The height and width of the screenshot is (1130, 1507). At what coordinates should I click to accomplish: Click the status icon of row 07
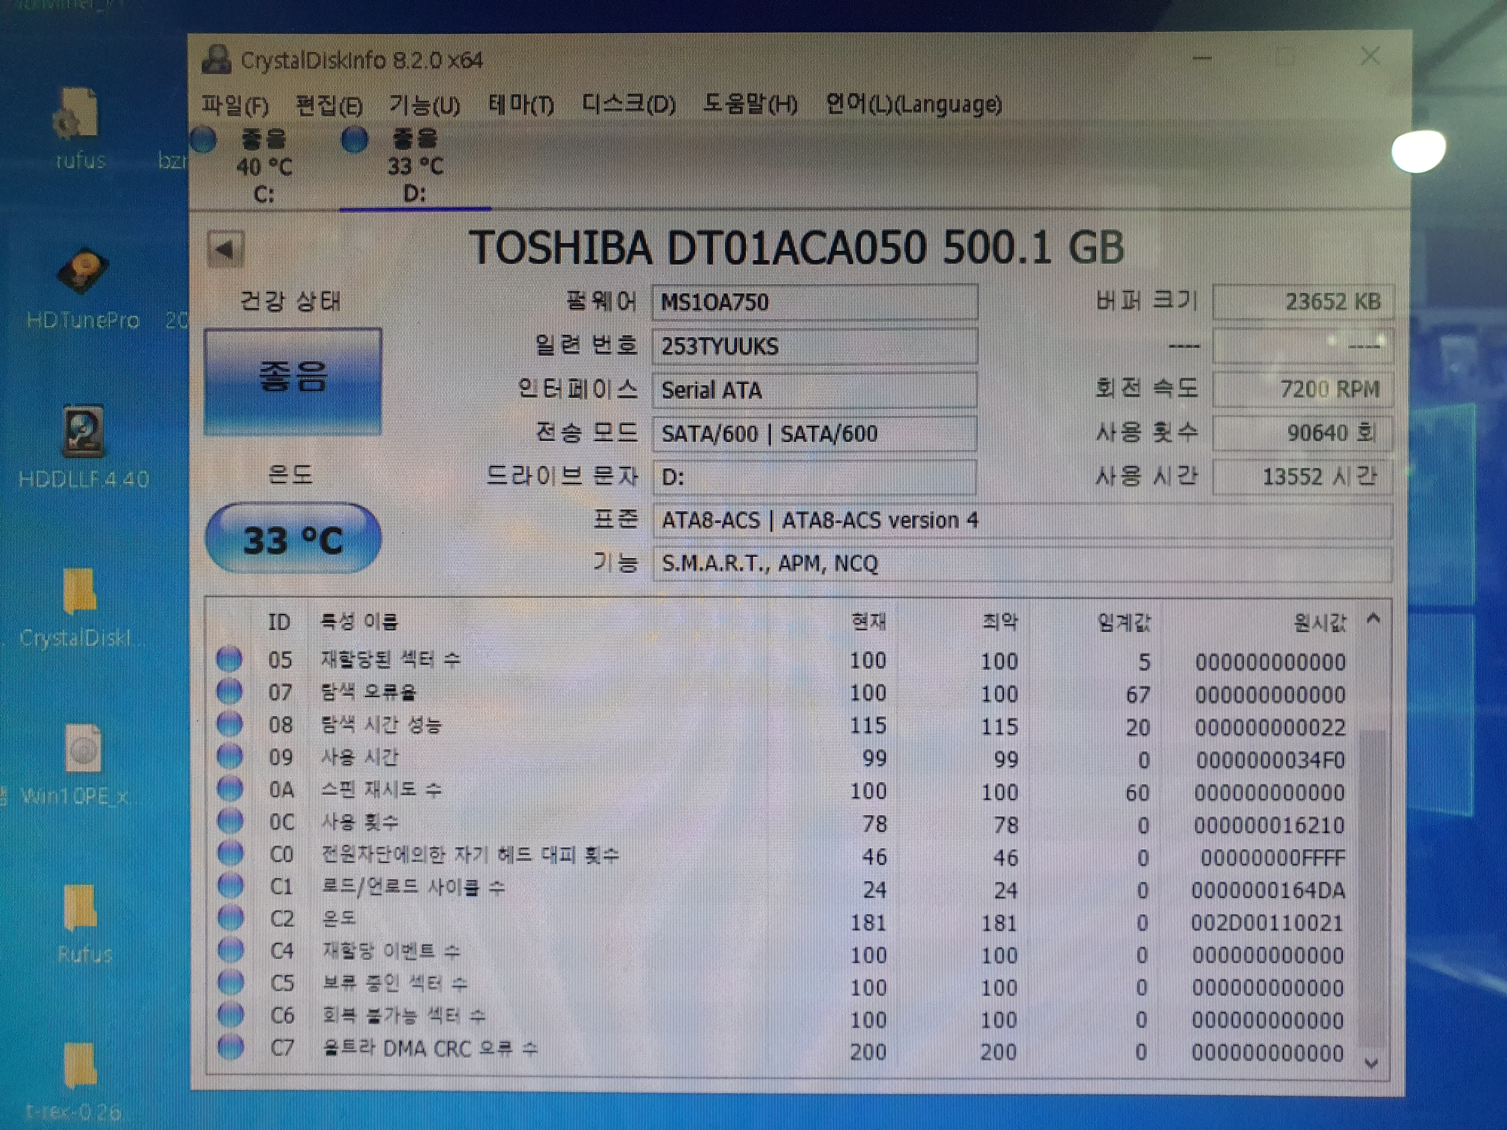(229, 692)
